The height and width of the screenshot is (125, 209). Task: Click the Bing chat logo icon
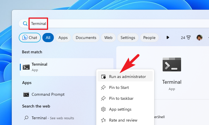pos(25,38)
